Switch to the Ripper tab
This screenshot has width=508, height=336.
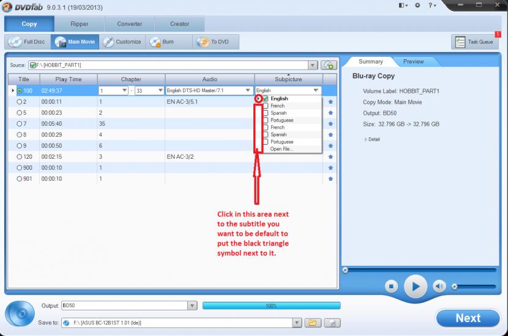[x=79, y=24]
